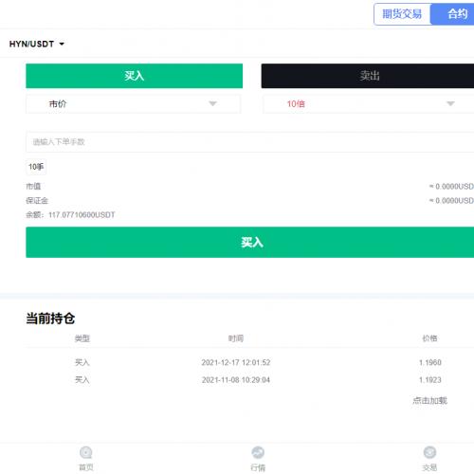Expand the 市价 order type dropdown
This screenshot has height=474, width=474.
[x=133, y=103]
